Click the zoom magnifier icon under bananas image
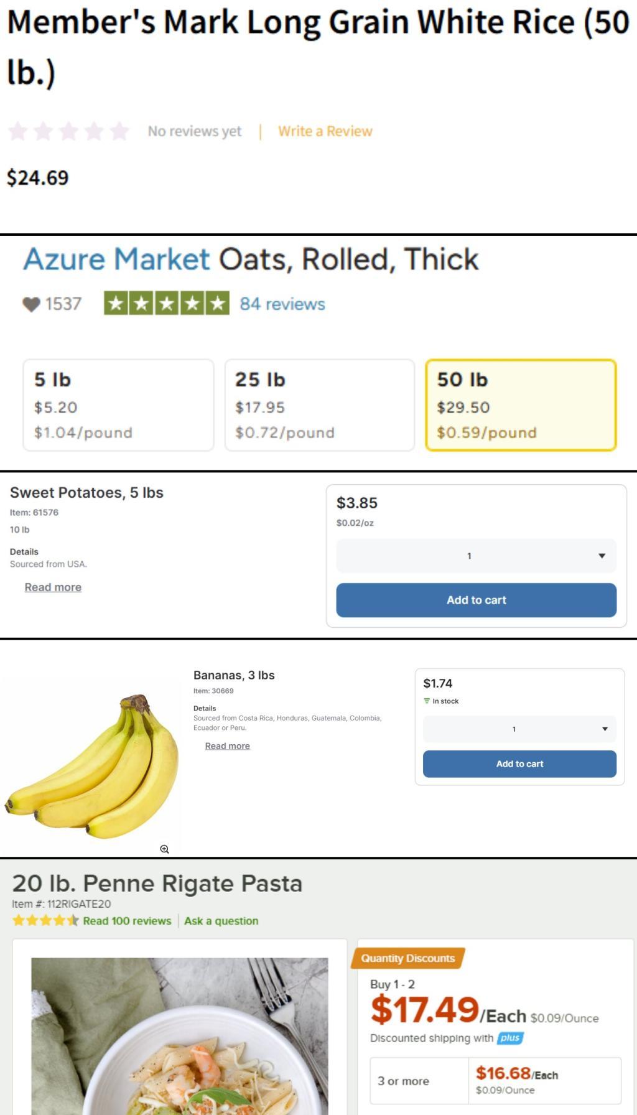Screen dimensions: 637x1115 [164, 849]
